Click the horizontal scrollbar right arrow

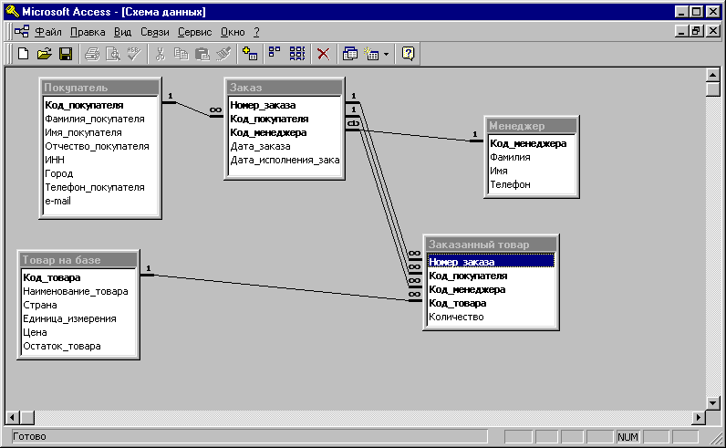(699, 417)
